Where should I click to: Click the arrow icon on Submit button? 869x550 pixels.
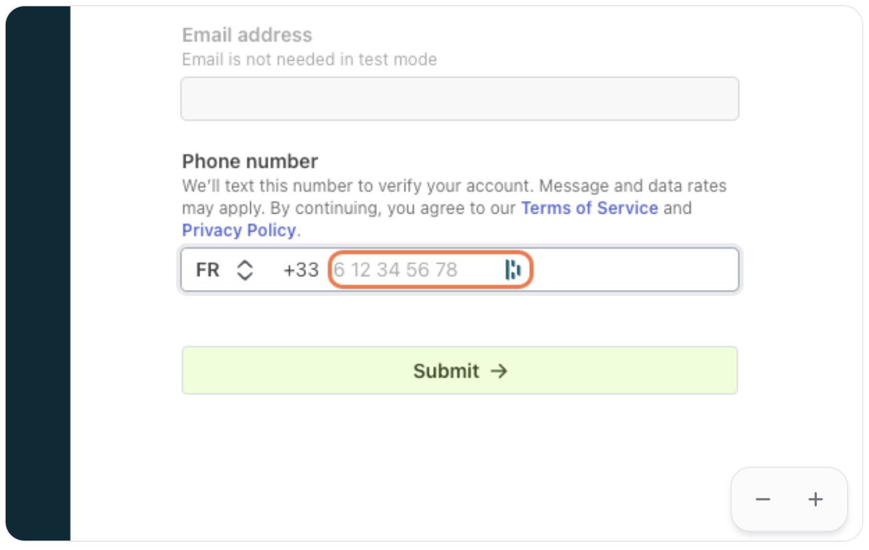499,371
